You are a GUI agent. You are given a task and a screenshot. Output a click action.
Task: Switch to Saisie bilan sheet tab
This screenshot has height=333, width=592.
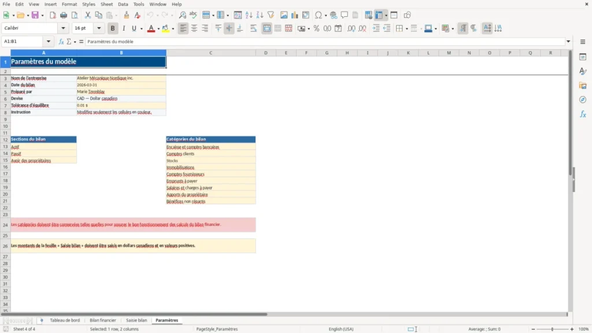coord(136,320)
